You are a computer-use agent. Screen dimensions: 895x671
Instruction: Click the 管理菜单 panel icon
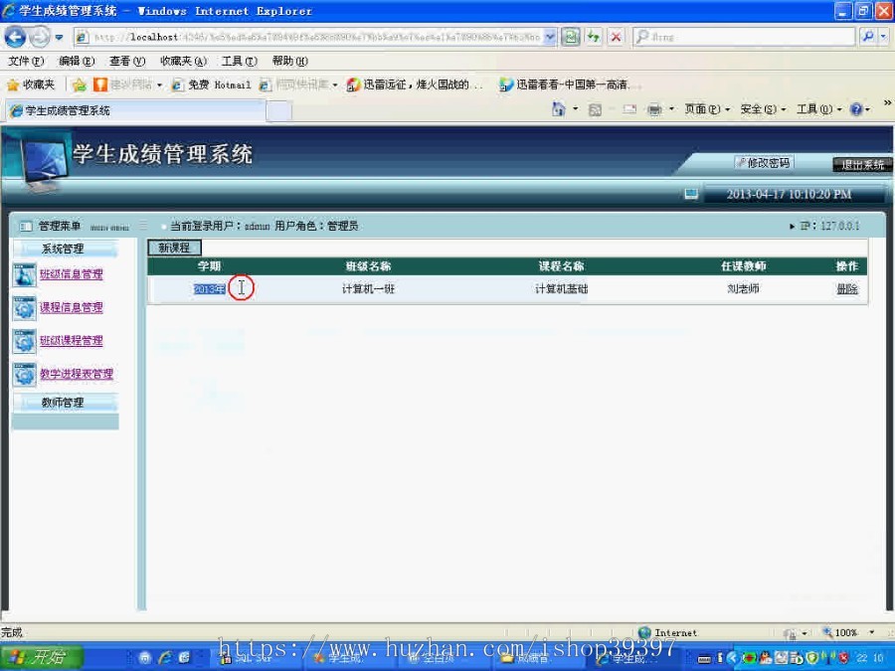(x=26, y=227)
